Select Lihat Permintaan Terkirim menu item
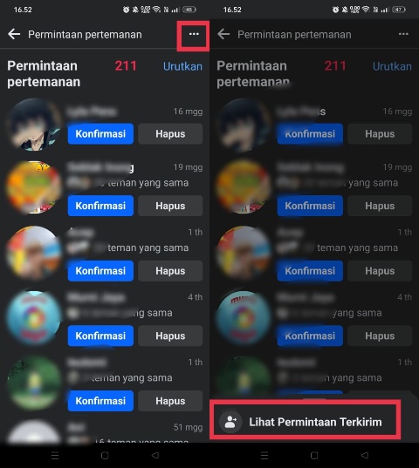This screenshot has height=468, width=419. click(x=306, y=422)
